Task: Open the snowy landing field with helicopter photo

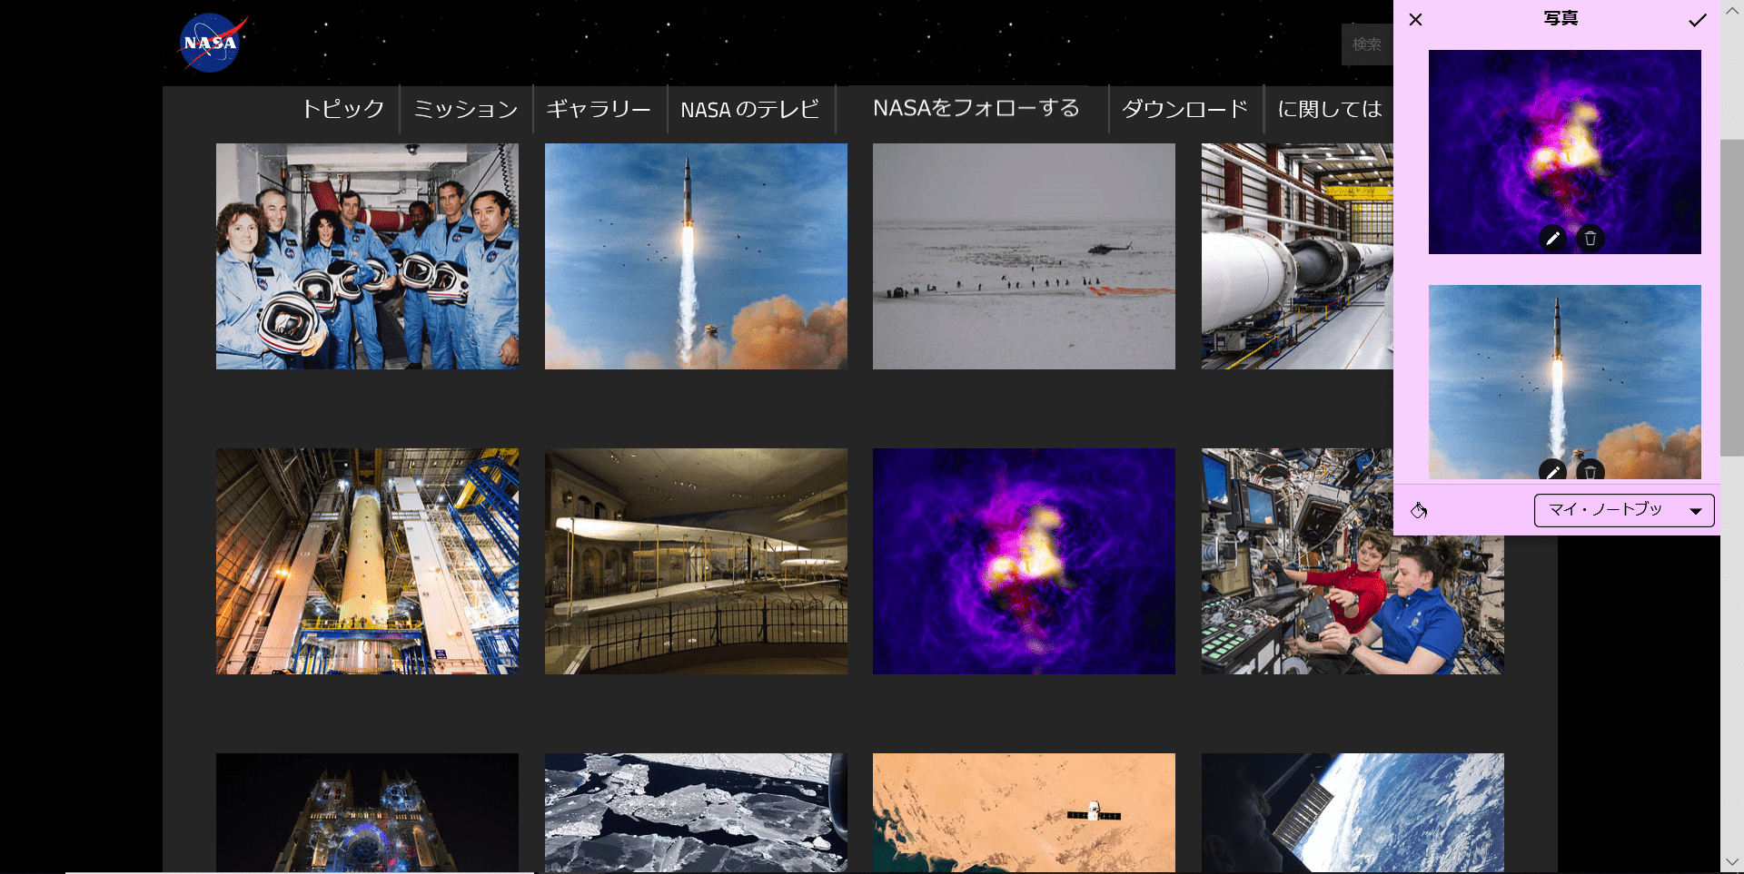Action: tap(1024, 256)
